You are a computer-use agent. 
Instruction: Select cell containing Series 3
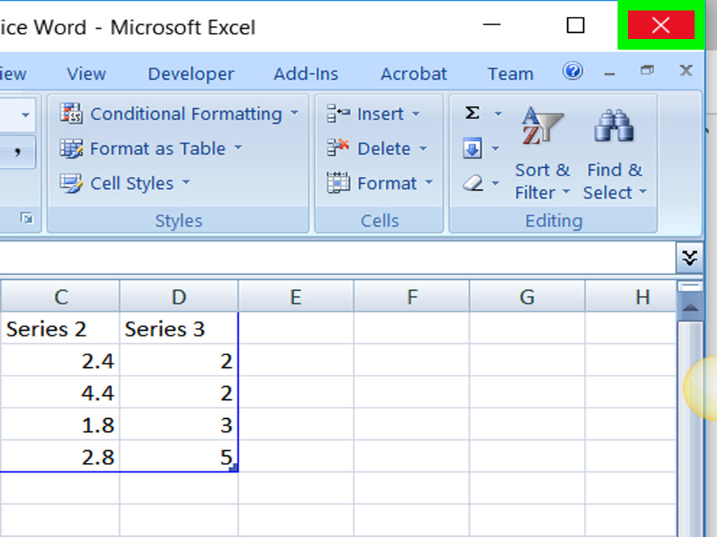(x=179, y=329)
